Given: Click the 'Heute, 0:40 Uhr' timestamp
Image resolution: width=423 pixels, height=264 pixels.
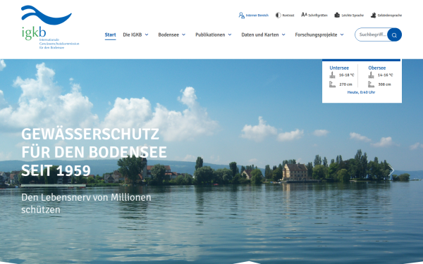Looking at the screenshot, I should (x=361, y=92).
